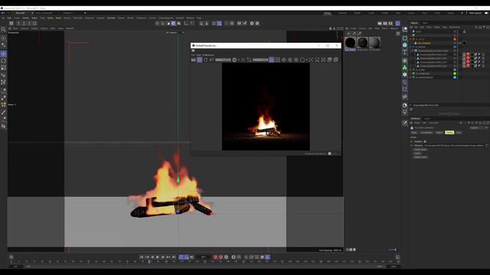
Task: Switch to the Coordinates tab in Attributes
Action: [426, 132]
